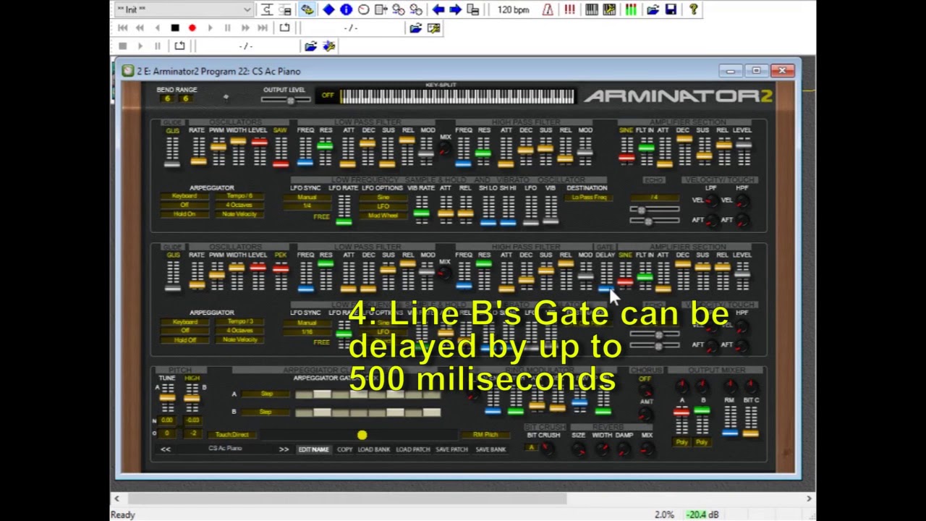
Task: Open the blue info circle icon
Action: point(346,9)
